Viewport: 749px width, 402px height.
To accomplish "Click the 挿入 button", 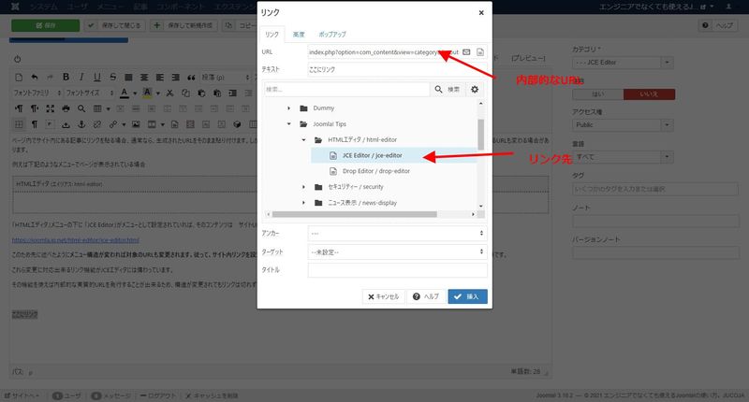I will click(467, 296).
